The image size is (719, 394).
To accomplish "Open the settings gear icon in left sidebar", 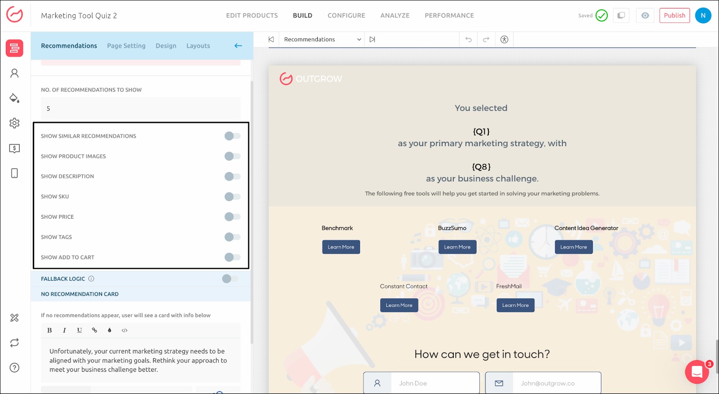I will (x=14, y=123).
